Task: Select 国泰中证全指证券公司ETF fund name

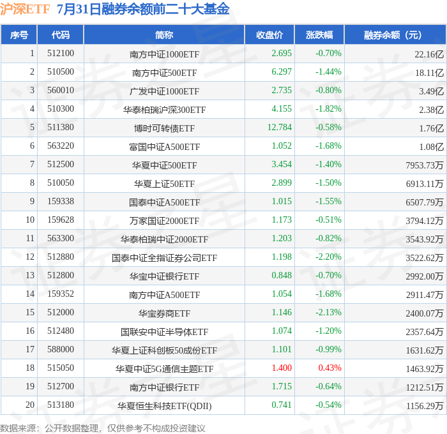Action: point(164,258)
